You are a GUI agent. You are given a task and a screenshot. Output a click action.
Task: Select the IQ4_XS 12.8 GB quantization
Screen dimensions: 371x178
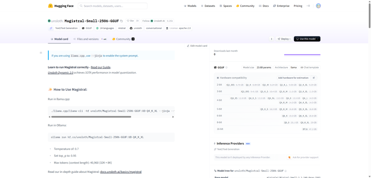pos(238,98)
